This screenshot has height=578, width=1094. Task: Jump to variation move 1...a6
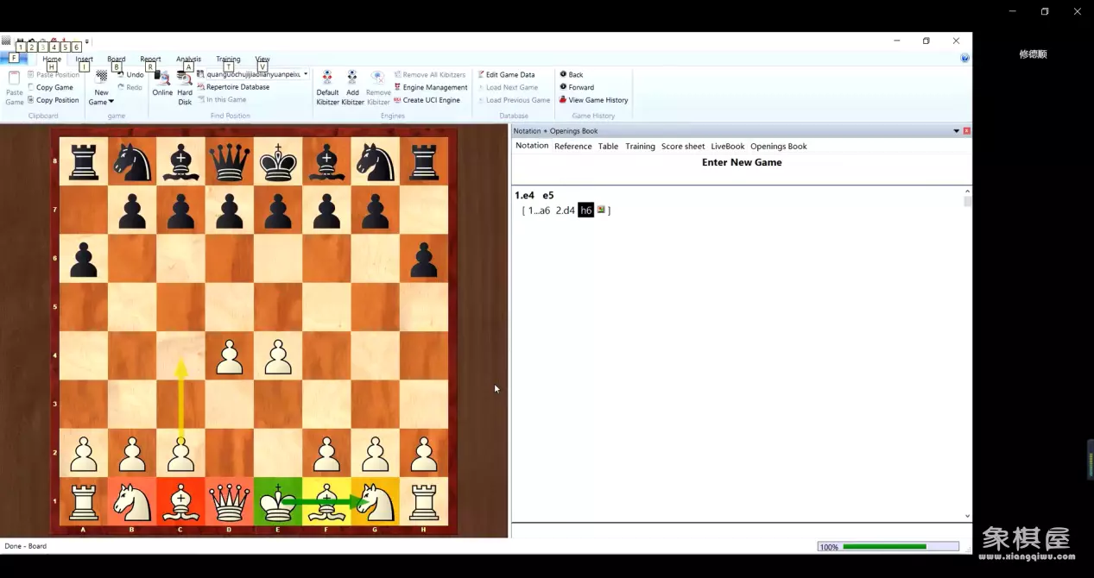click(539, 210)
